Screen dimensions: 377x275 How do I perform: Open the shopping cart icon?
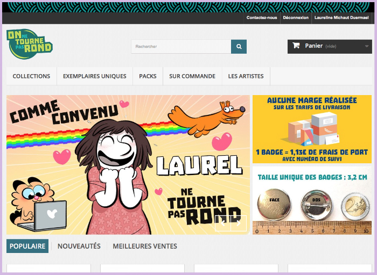click(296, 46)
